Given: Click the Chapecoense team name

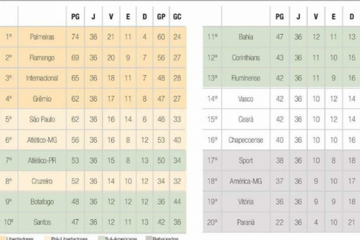Looking at the screenshot, I should click(246, 140).
